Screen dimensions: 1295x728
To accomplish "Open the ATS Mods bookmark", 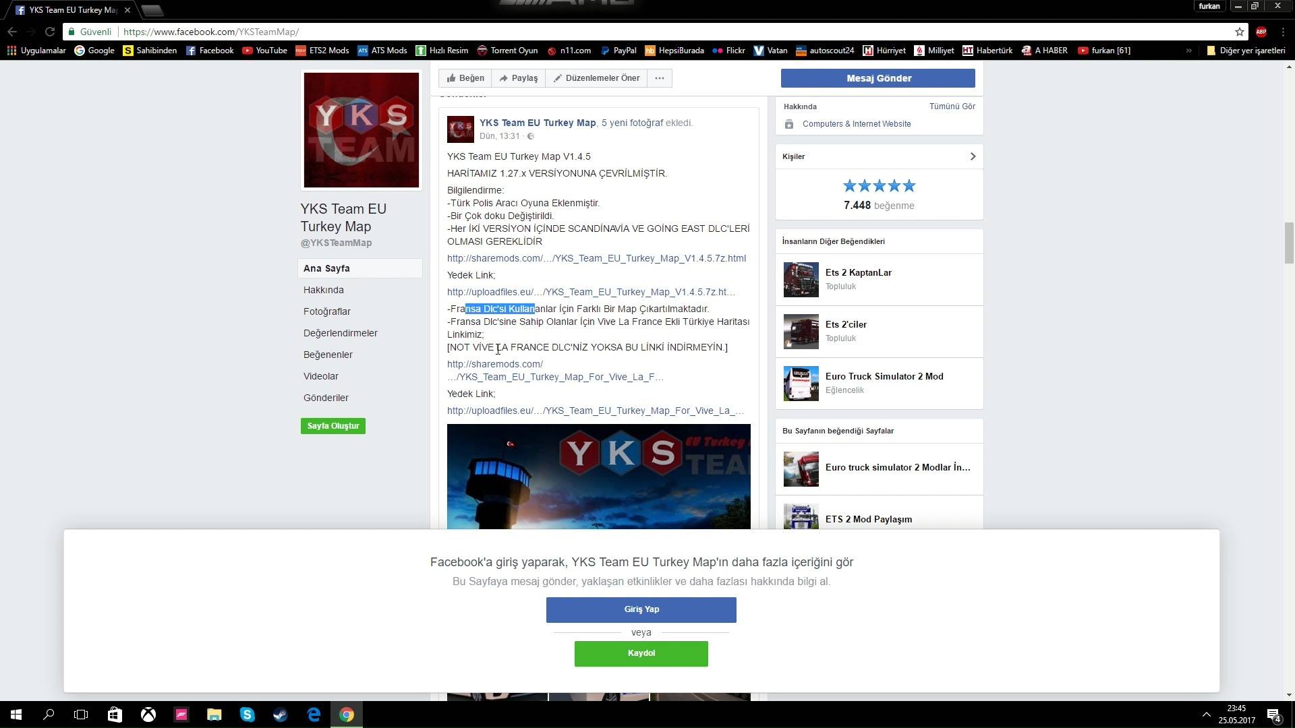I will coord(382,51).
